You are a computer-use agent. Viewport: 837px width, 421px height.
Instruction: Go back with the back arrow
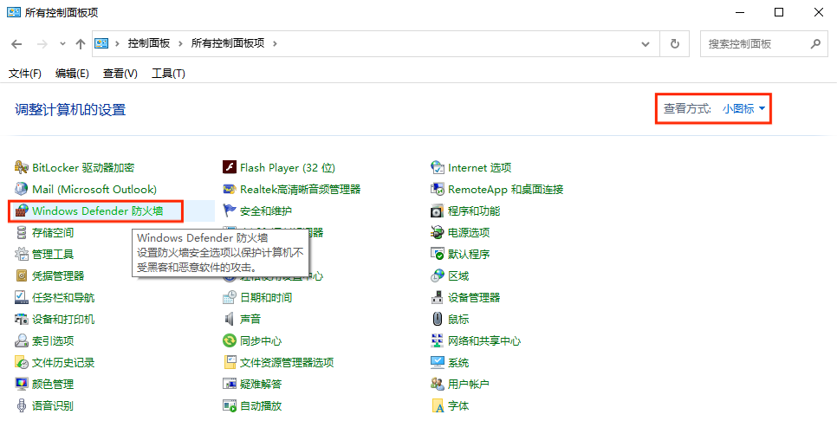16,44
